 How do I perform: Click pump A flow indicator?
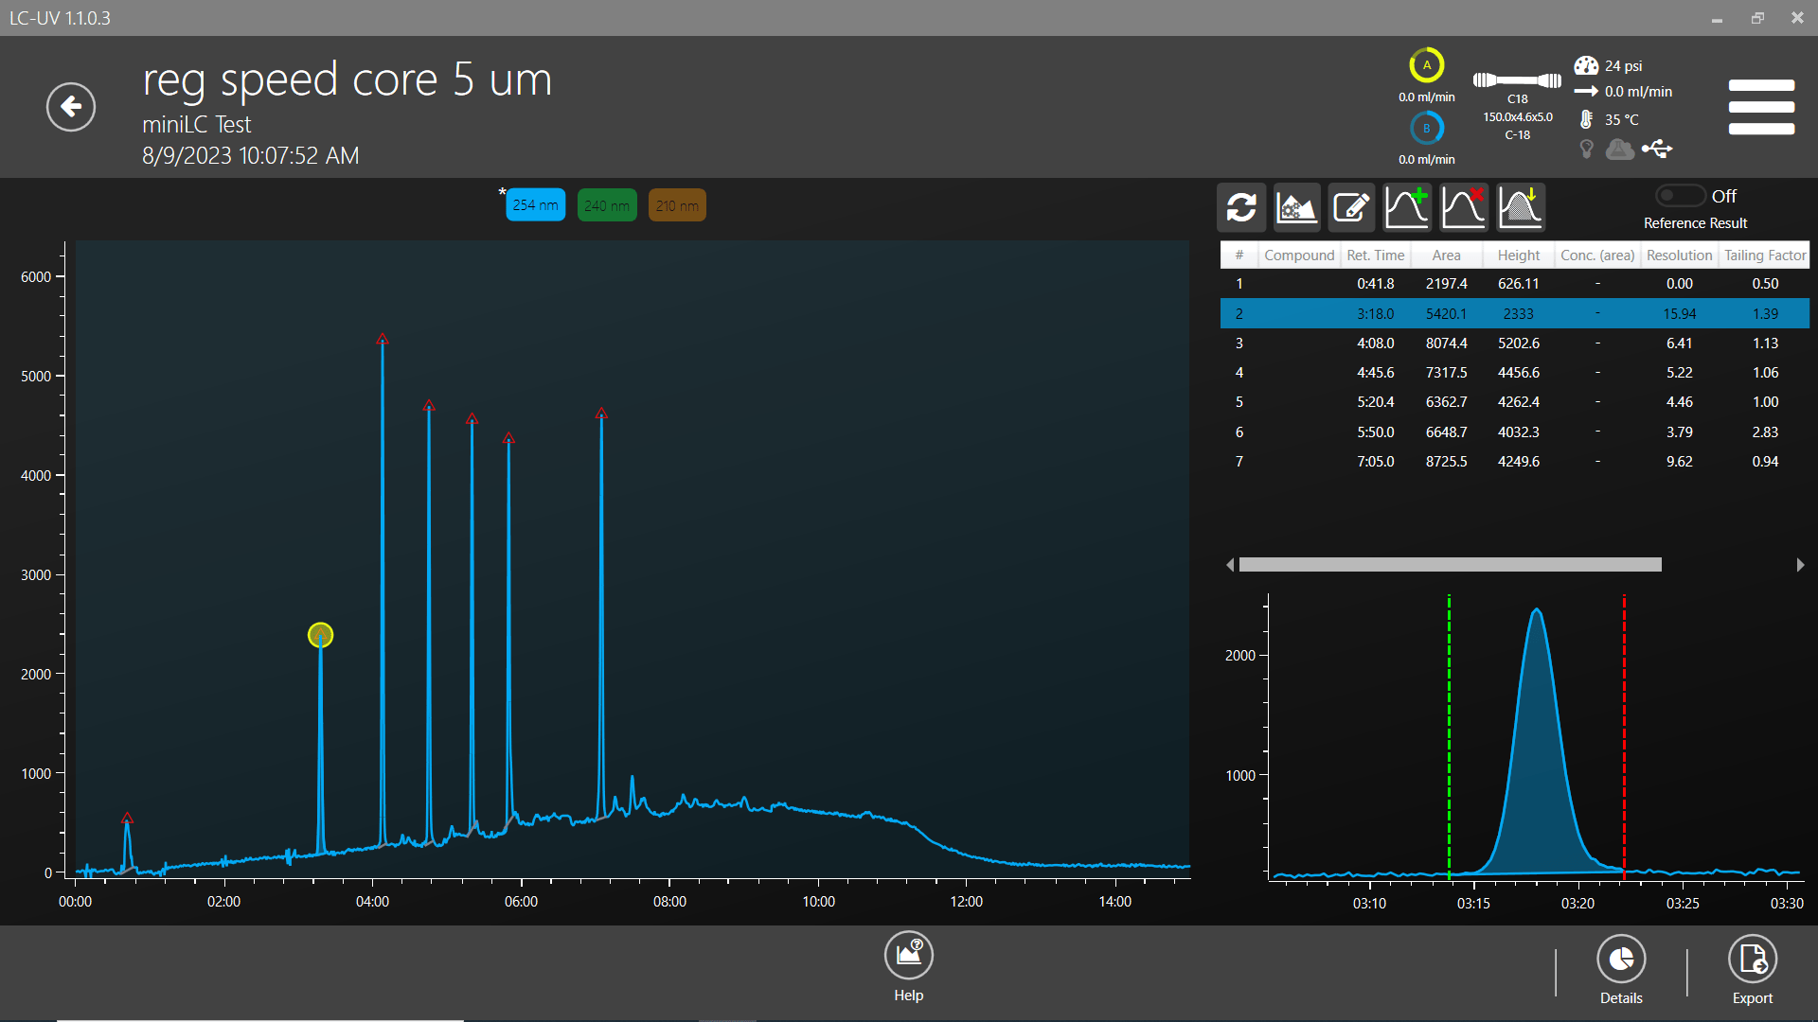[x=1426, y=66]
